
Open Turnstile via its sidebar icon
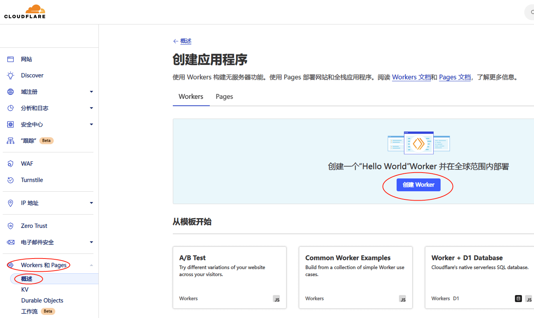click(11, 180)
